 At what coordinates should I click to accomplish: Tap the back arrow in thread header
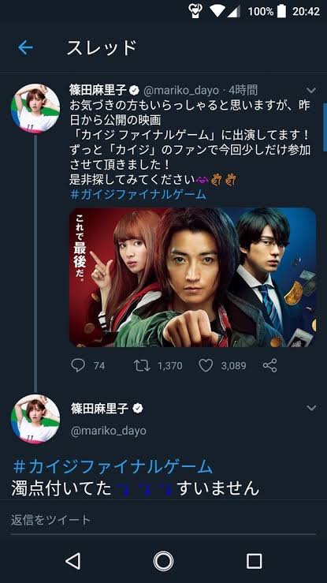(26, 47)
